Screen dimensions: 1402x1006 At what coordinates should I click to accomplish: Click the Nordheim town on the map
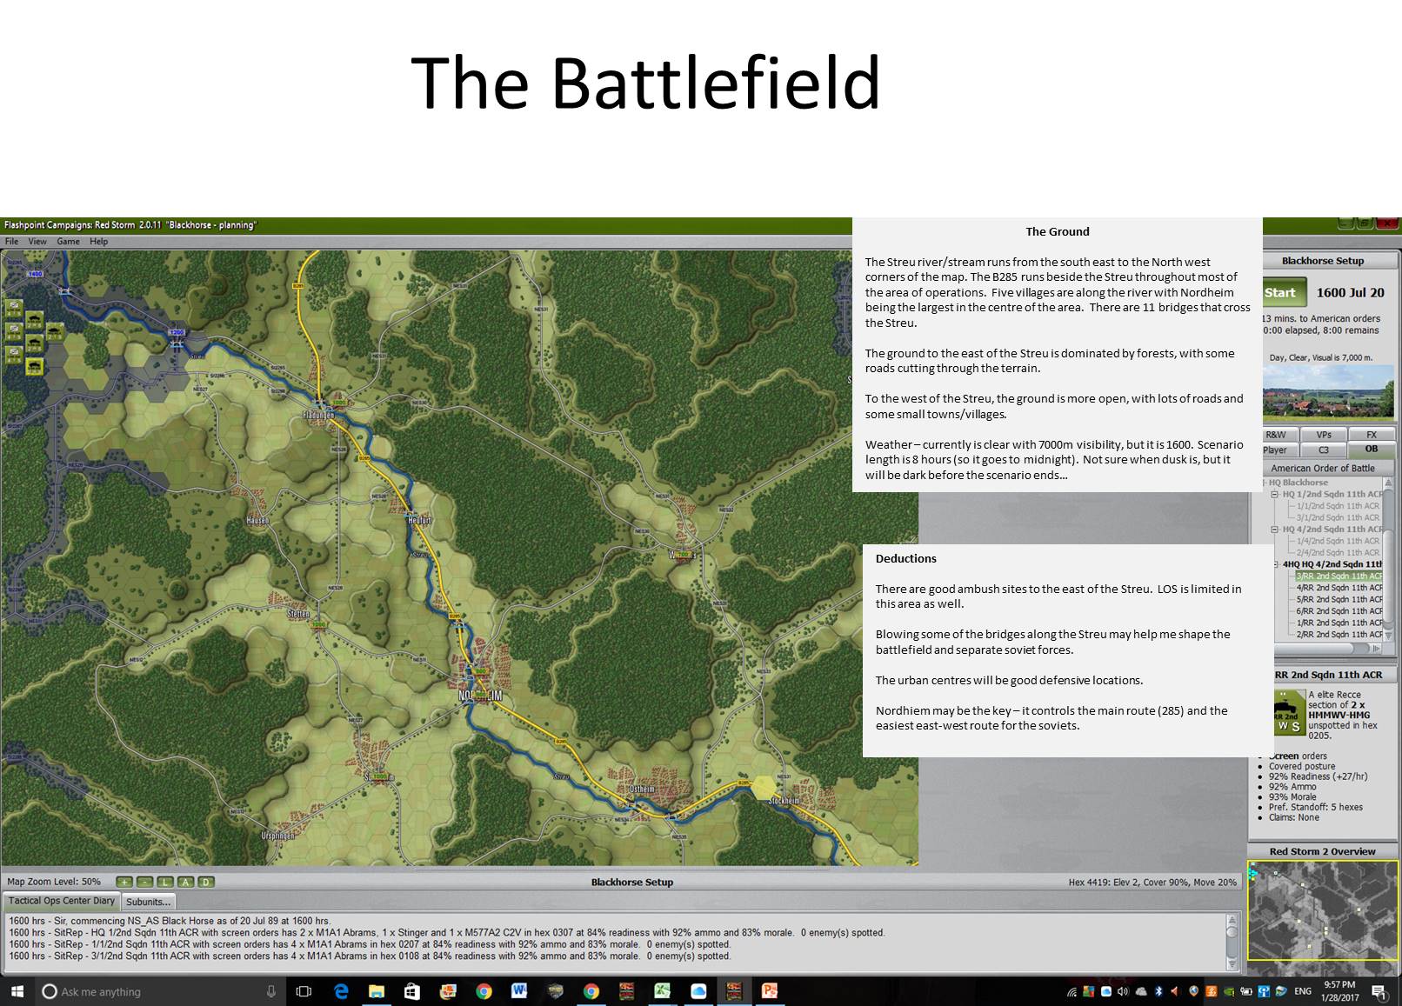tap(480, 696)
